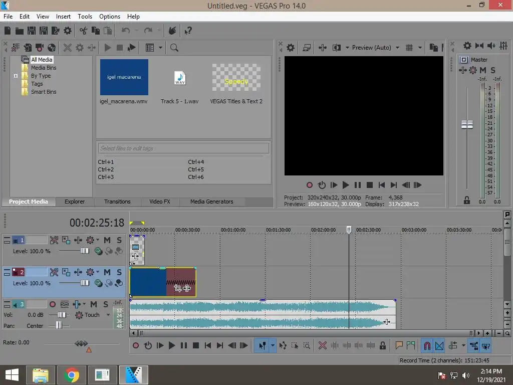Click the Import Media icon in Project Media
The width and height of the screenshot is (513, 385).
point(28,48)
